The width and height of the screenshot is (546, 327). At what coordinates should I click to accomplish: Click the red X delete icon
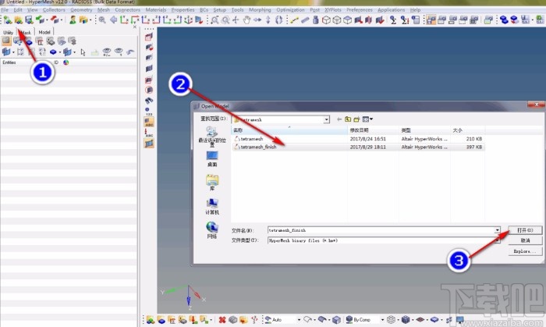click(x=222, y=319)
